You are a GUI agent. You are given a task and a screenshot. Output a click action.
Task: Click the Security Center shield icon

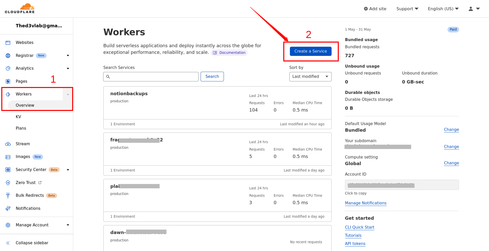[x=8, y=170]
